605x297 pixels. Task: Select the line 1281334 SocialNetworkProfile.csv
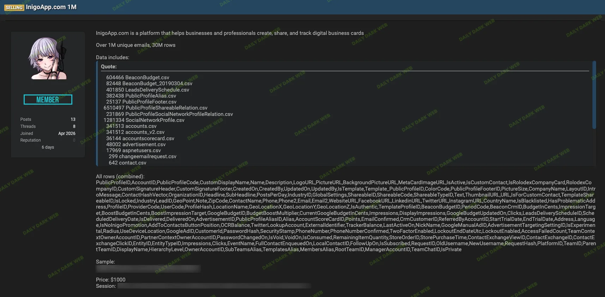(x=144, y=120)
